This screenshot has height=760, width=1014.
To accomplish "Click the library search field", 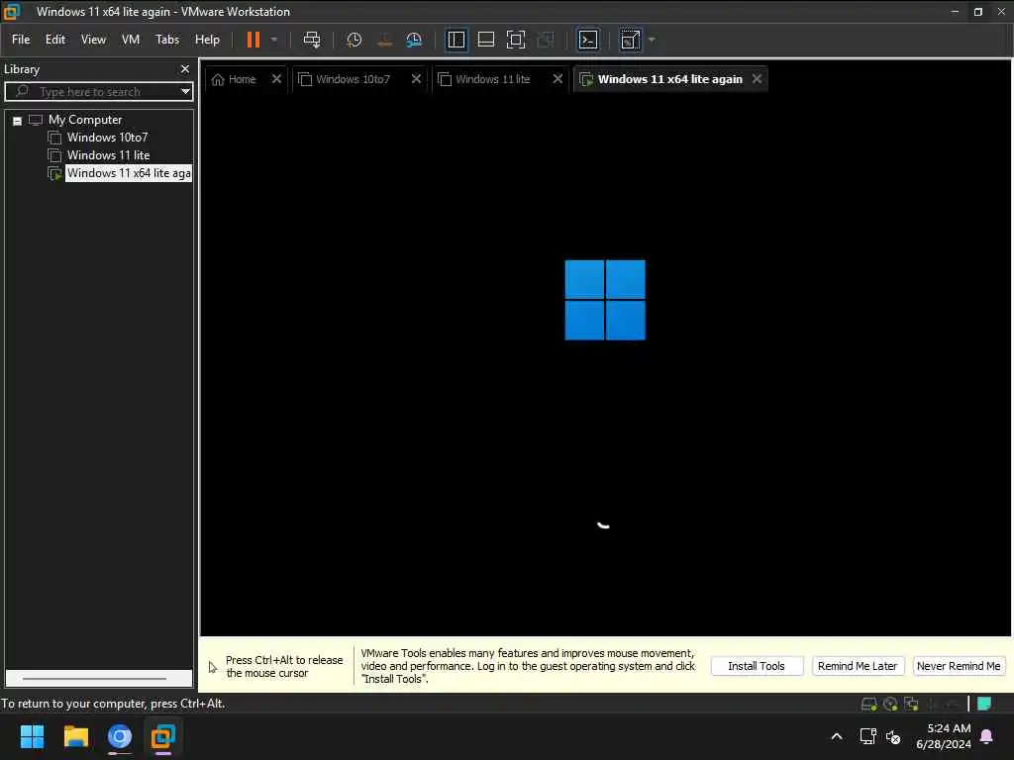I will pyautogui.click(x=97, y=92).
